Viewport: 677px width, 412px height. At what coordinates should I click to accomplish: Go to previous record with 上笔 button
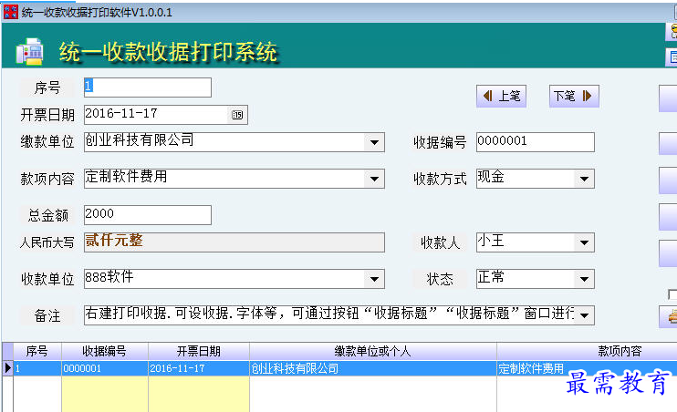[x=501, y=96]
